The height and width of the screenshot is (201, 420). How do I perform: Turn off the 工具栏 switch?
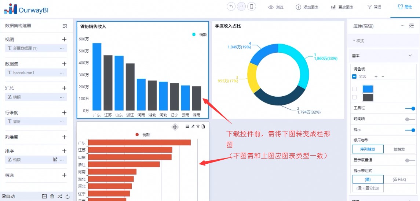click(410, 108)
